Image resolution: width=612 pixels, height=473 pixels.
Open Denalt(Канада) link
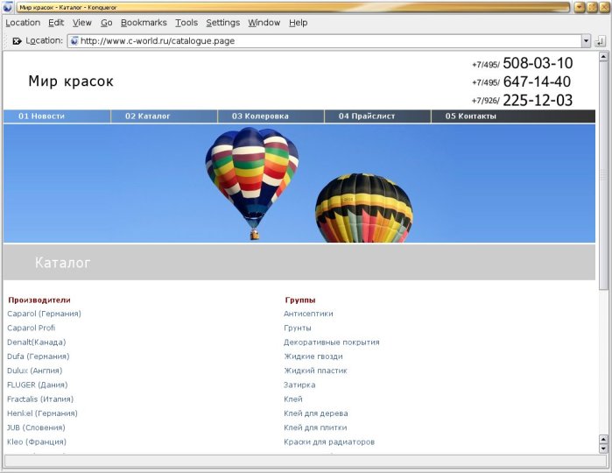point(36,342)
